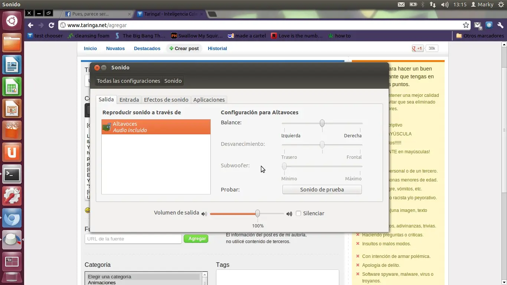Open Chrome wrench settings menu
This screenshot has width=507, height=285.
pyautogui.click(x=500, y=25)
